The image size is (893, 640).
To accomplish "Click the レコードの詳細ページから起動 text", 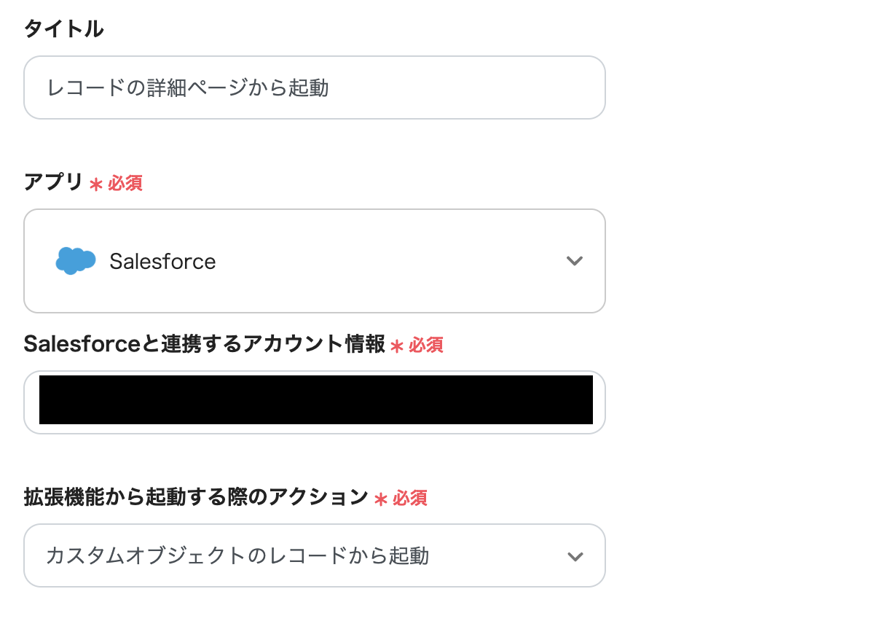I will (x=188, y=88).
